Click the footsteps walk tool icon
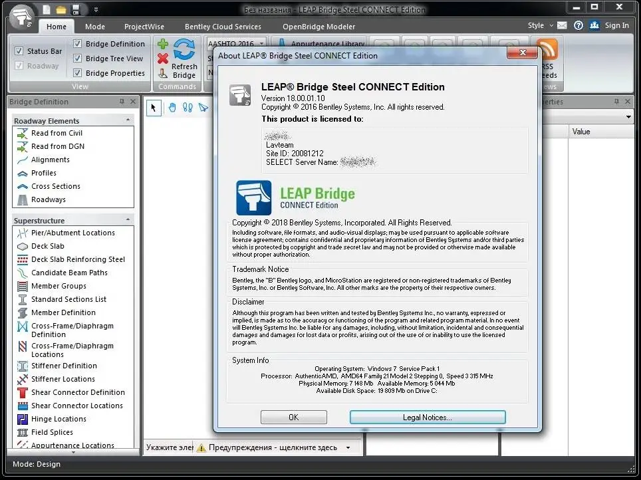The width and height of the screenshot is (641, 480). pyautogui.click(x=188, y=108)
